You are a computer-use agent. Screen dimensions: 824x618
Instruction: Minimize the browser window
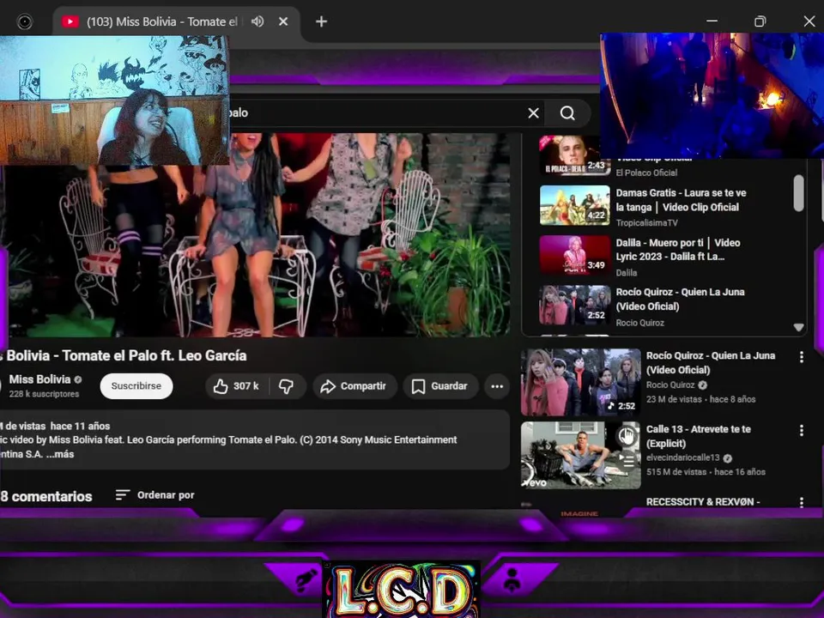pyautogui.click(x=712, y=21)
